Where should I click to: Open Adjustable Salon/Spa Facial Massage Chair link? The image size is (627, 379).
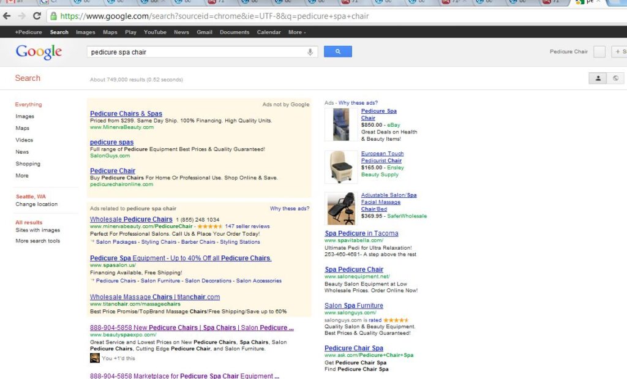tap(389, 202)
